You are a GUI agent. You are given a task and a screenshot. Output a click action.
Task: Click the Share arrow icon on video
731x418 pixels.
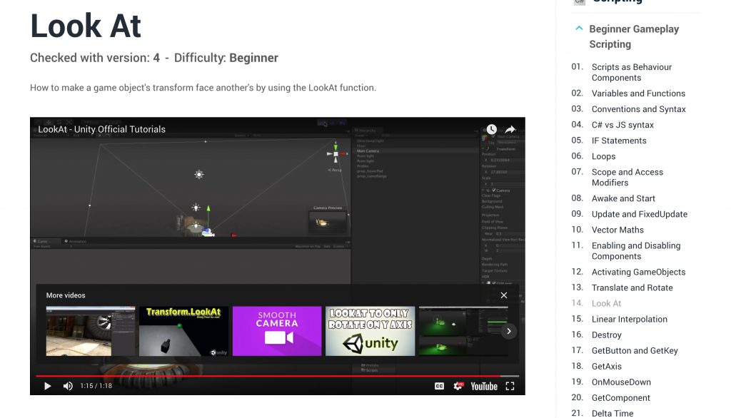tap(510, 129)
